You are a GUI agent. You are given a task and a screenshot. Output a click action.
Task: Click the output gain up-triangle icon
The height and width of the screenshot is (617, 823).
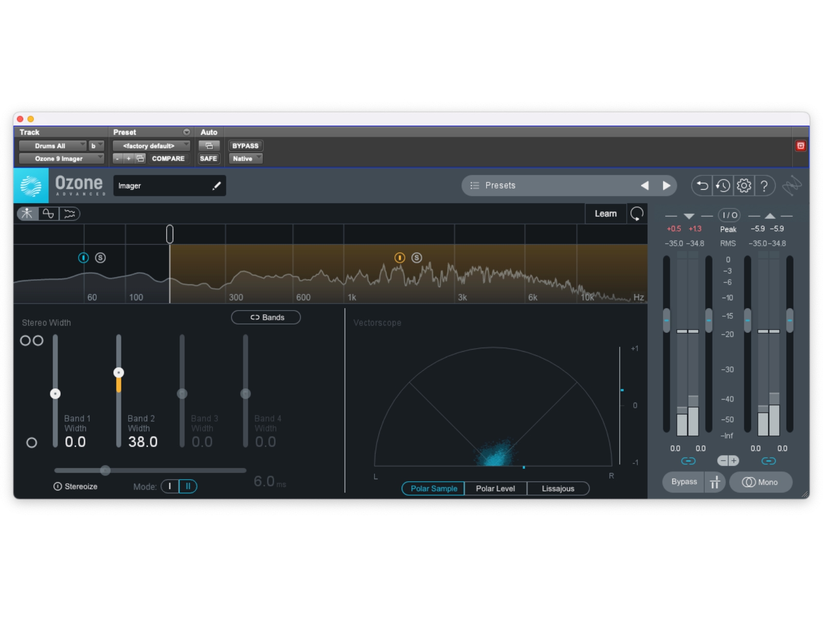[x=770, y=216]
